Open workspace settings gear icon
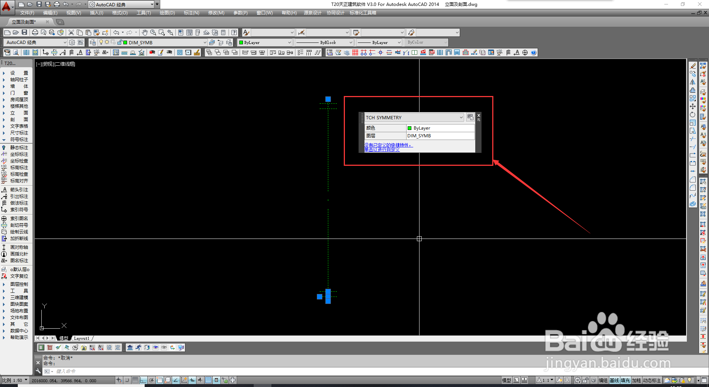Screen dimensions: 709x387 [72, 42]
